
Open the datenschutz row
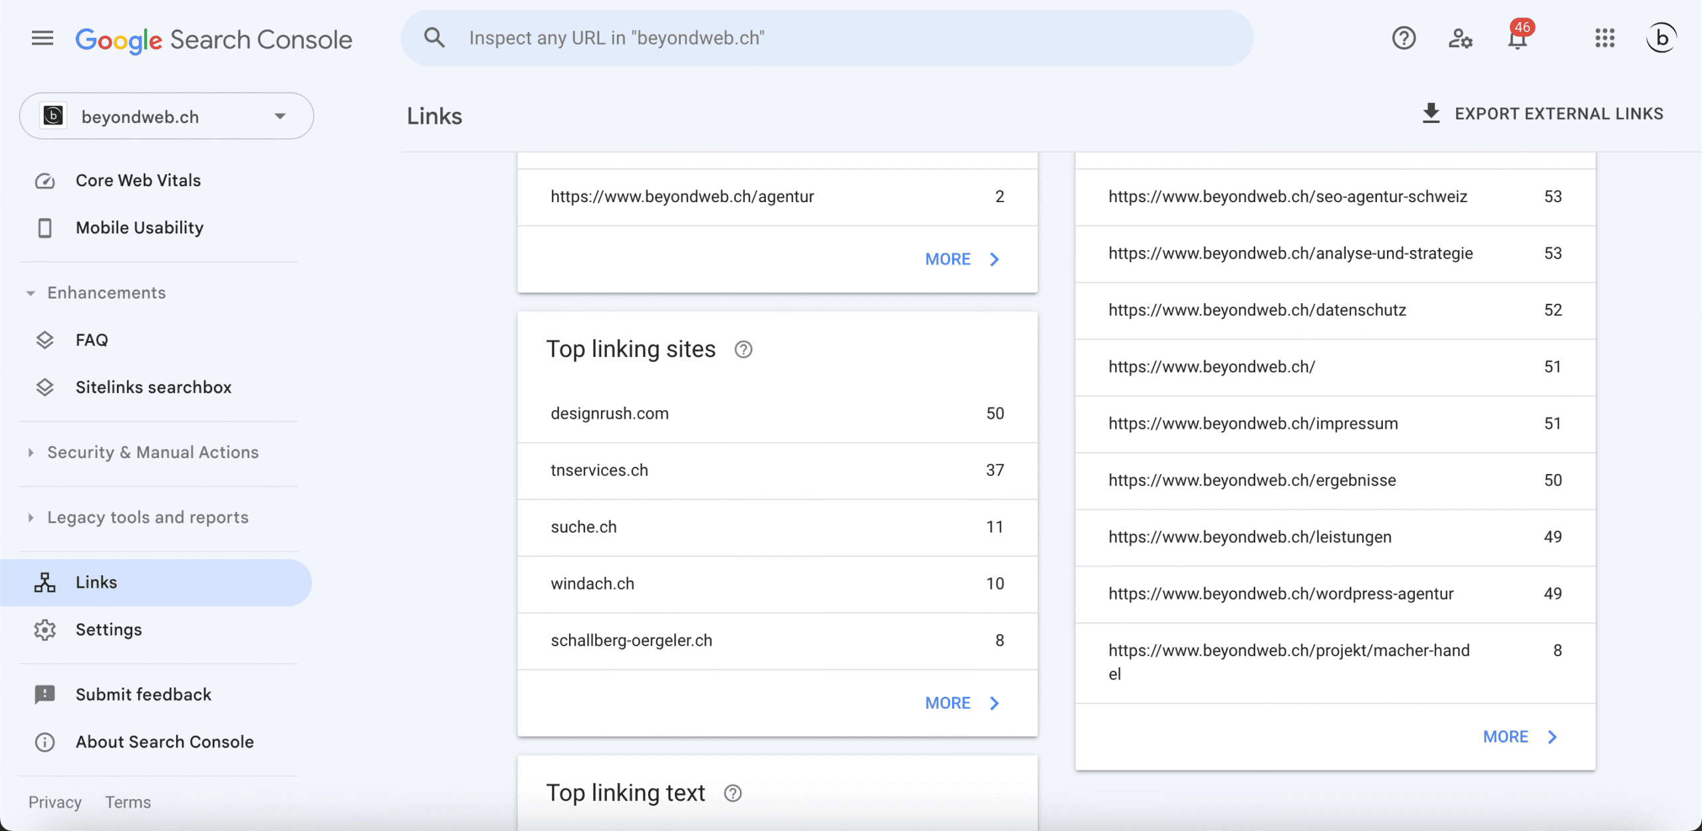pos(1335,310)
